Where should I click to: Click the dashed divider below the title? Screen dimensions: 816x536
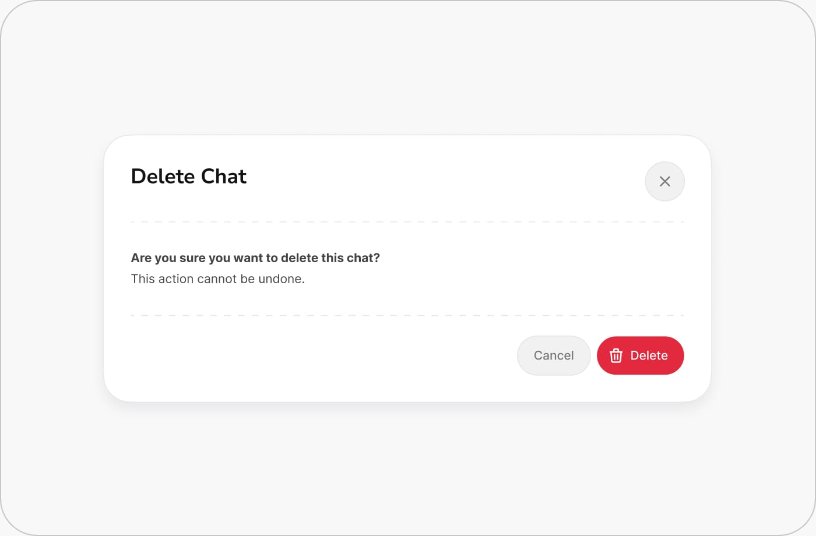tap(407, 222)
